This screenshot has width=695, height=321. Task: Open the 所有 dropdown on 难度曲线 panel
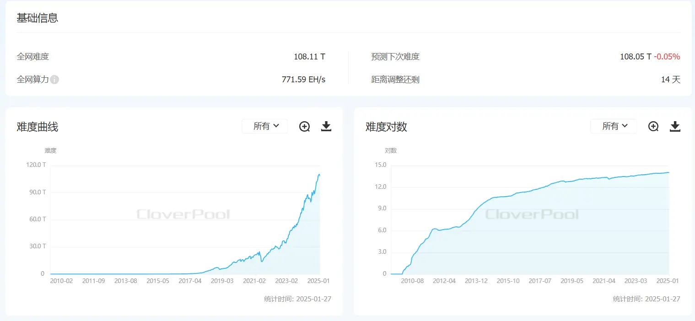coord(264,126)
